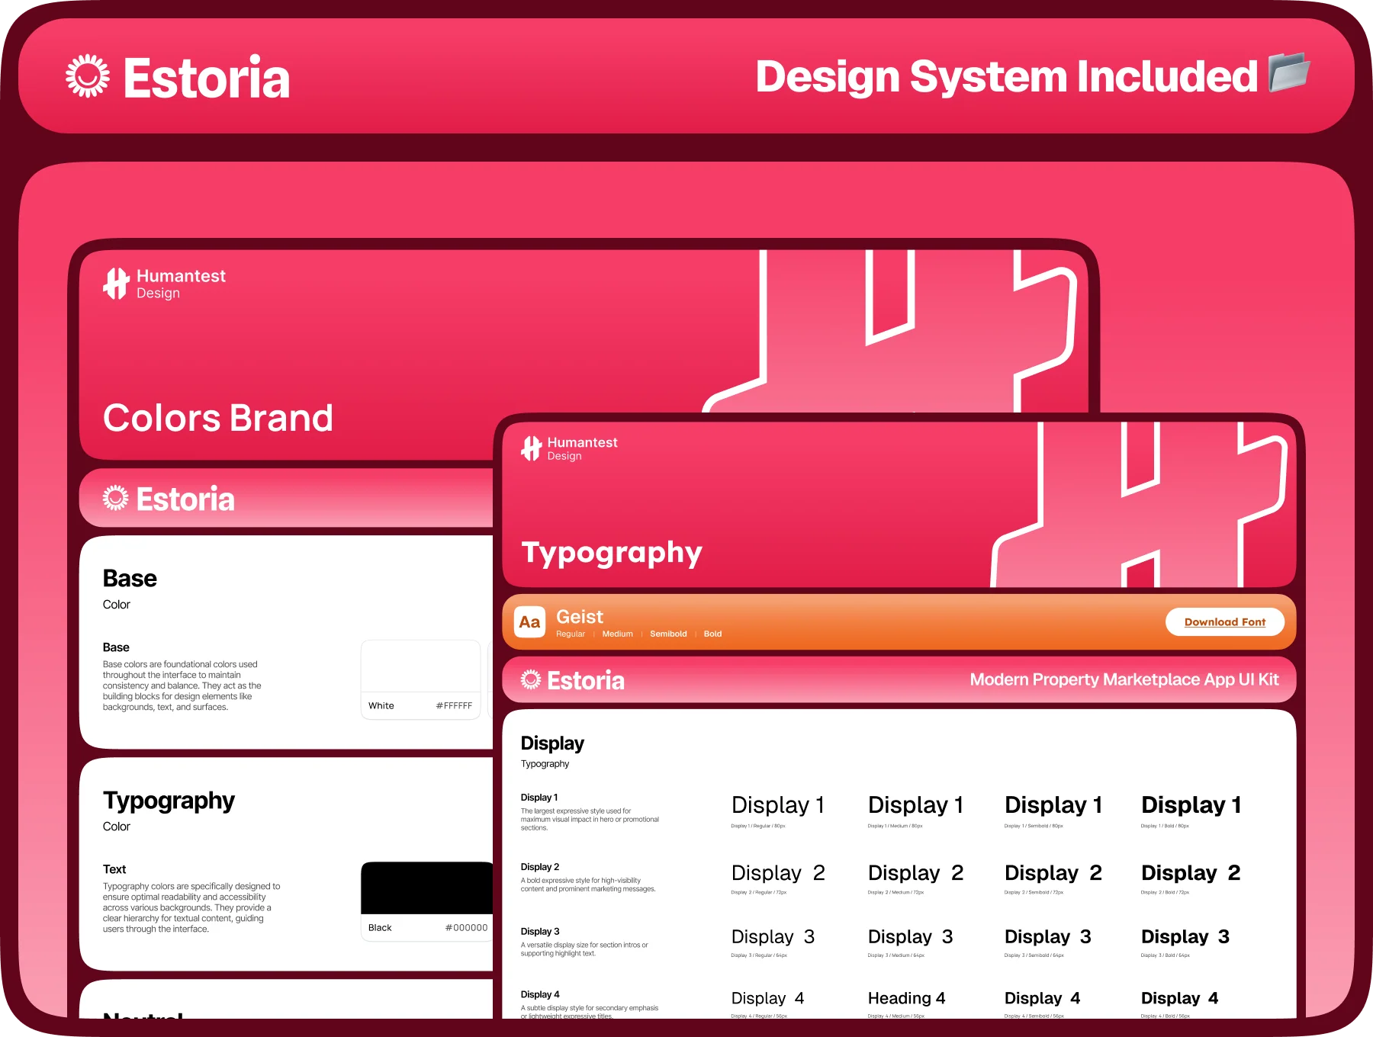Viewport: 1373px width, 1037px height.
Task: Click the Humantest logo on Colors Brand card
Action: (116, 284)
